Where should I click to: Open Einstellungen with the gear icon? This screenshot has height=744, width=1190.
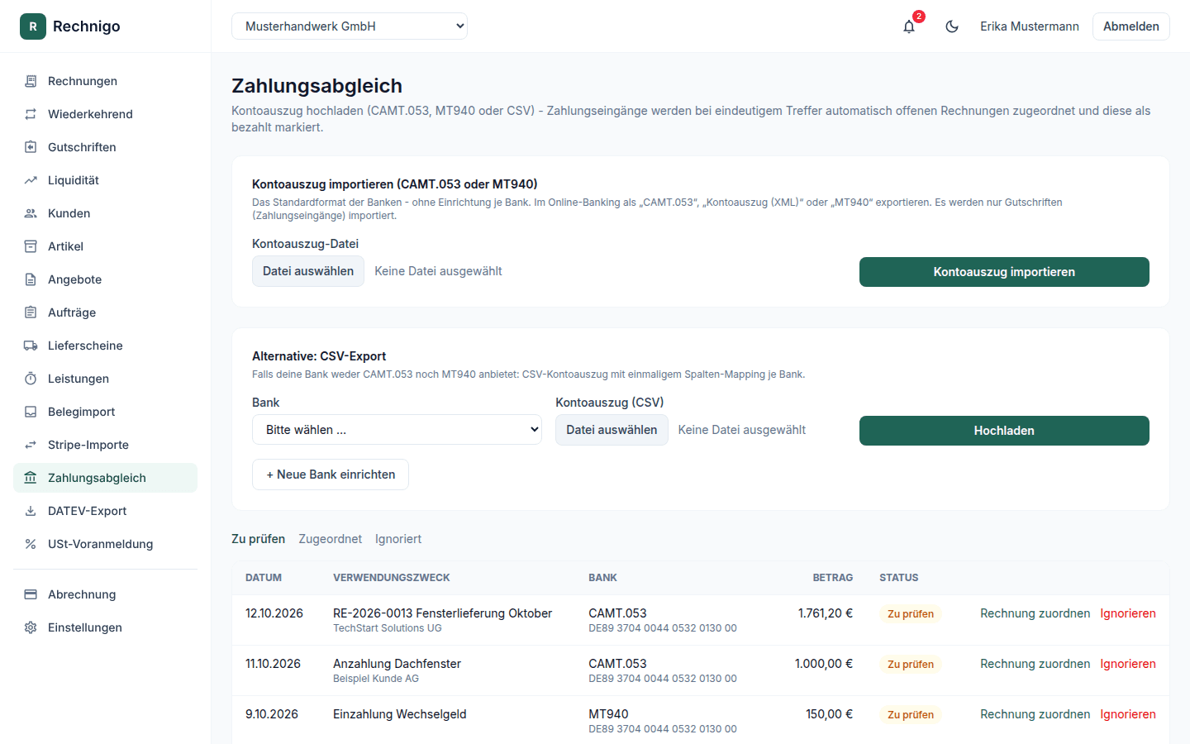point(105,627)
